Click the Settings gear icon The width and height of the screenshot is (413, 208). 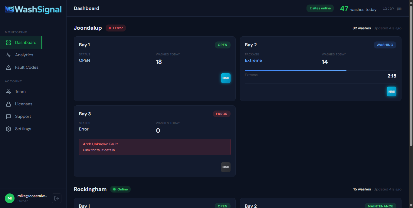coord(8,129)
